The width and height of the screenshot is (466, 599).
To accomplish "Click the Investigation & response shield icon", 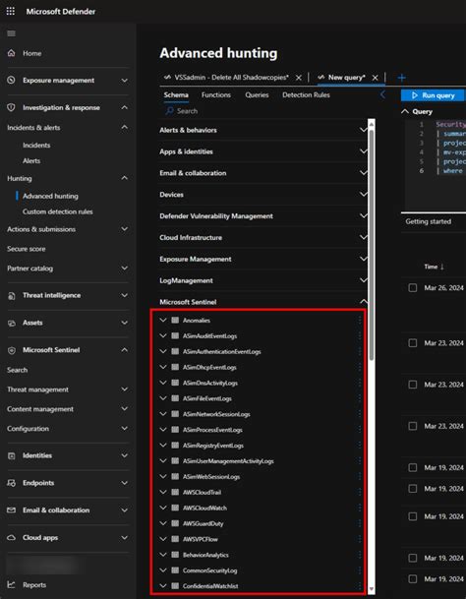I will pyautogui.click(x=12, y=108).
